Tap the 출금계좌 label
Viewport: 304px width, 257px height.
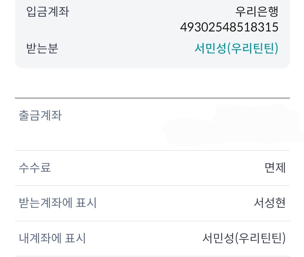[40, 116]
